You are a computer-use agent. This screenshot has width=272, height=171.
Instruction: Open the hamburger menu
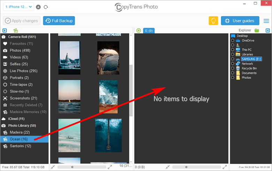[266, 21]
